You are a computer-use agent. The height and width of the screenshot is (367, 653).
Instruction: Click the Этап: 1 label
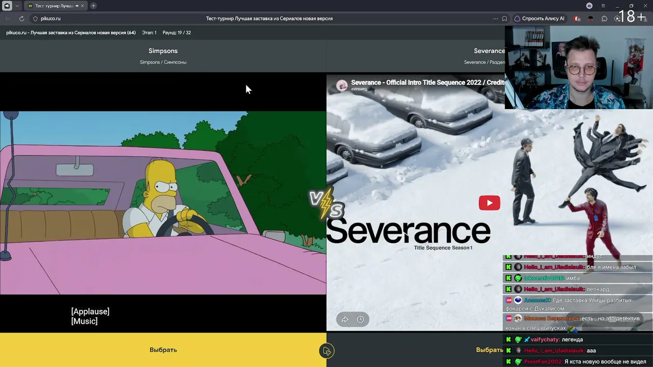pos(149,33)
